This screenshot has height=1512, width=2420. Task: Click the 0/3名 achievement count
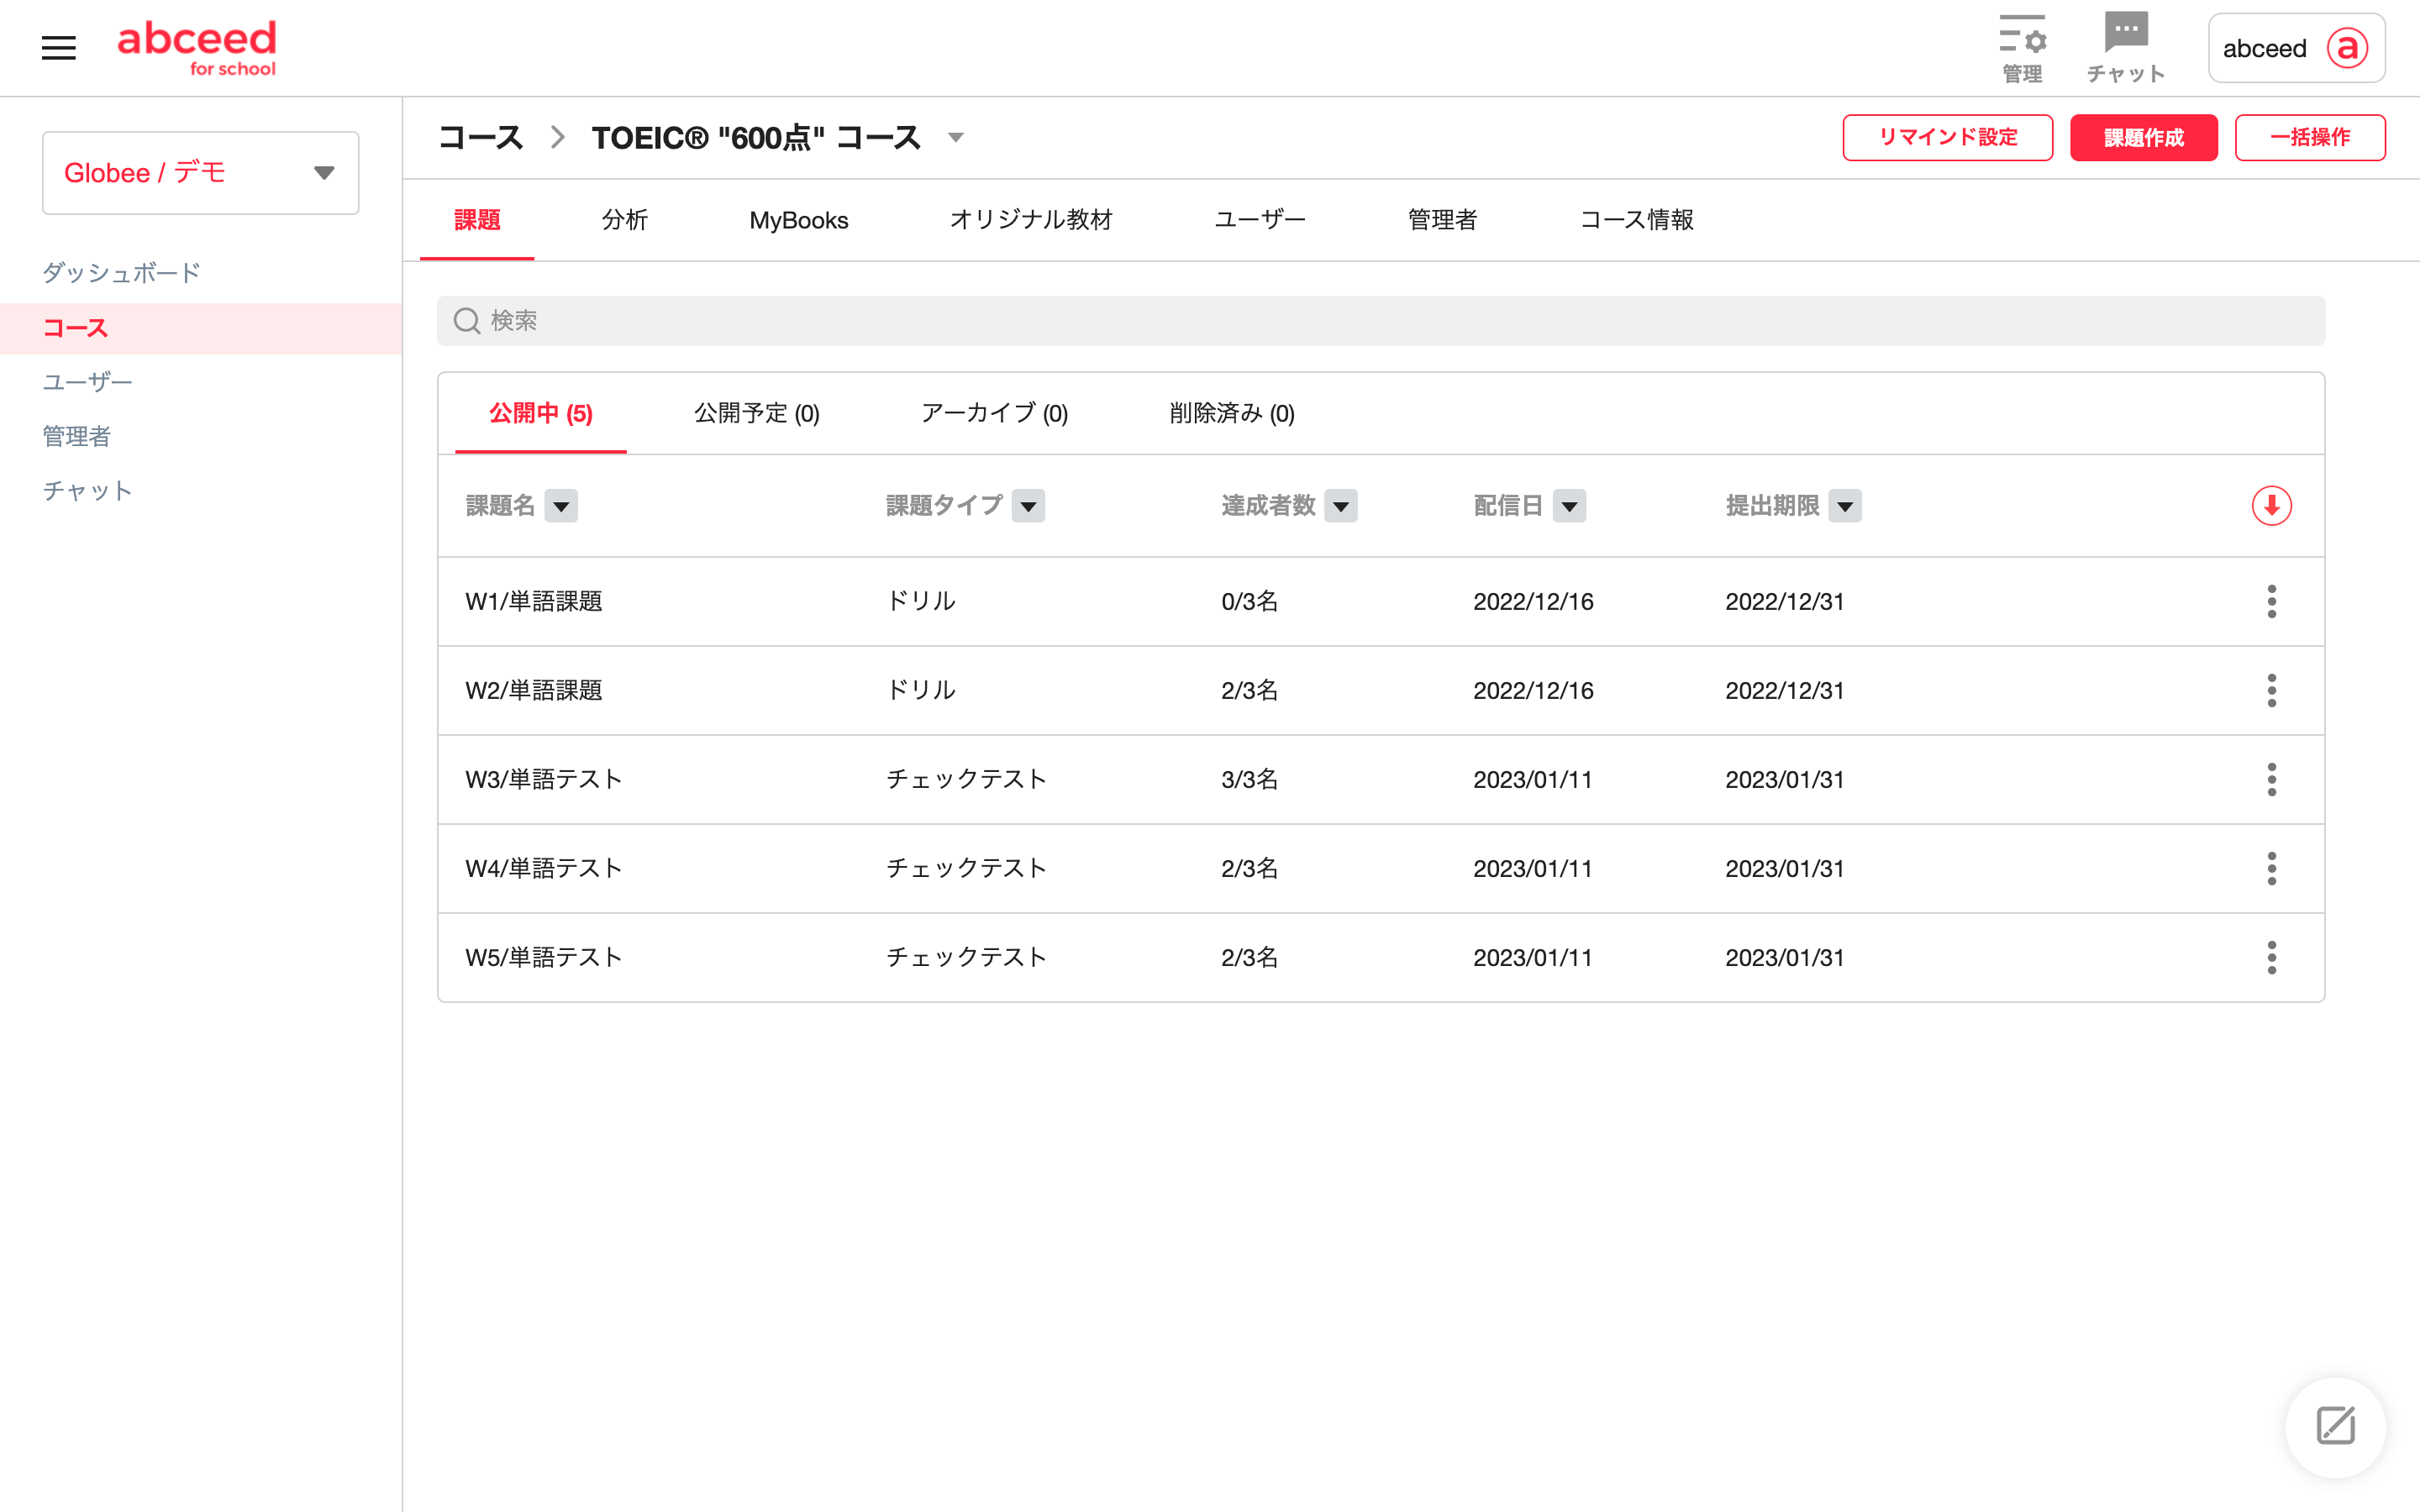1249,601
